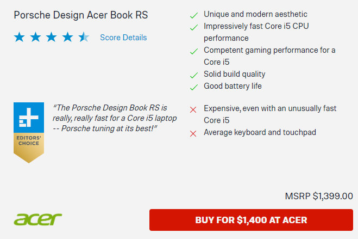Click checkmark next to Good battery life
Image resolution: width=358 pixels, height=239 pixels.
click(193, 87)
